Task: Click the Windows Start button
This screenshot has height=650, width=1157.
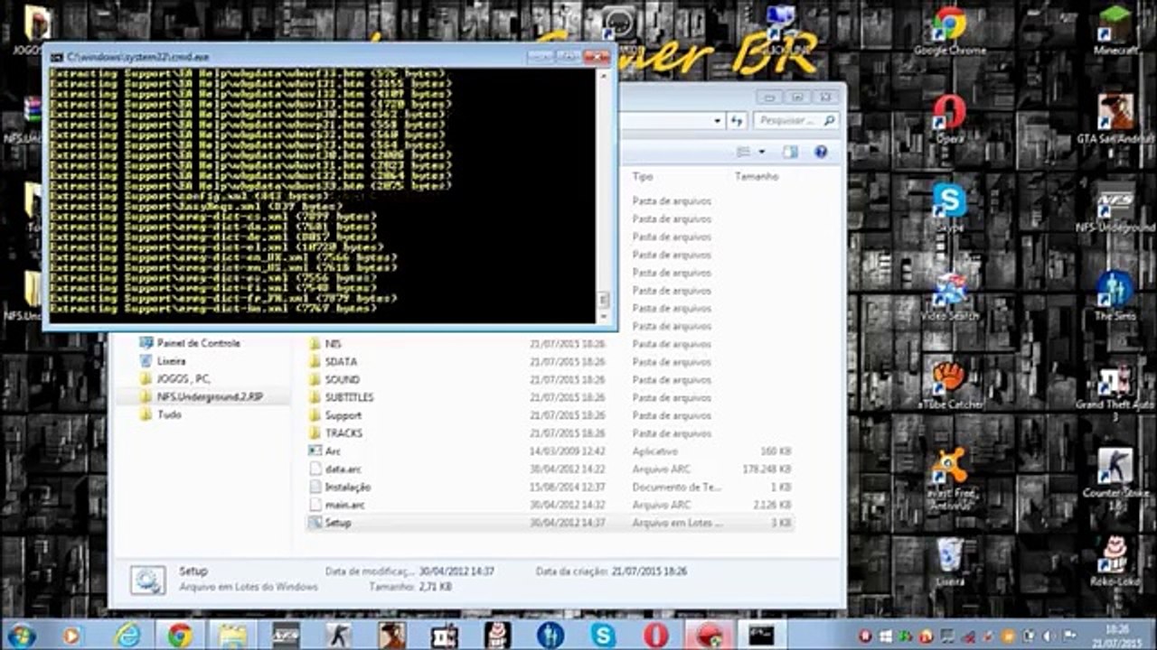Action: click(x=20, y=635)
